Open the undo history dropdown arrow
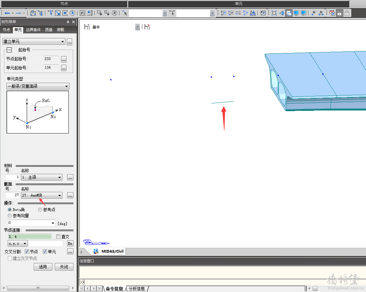The height and width of the screenshot is (292, 366). tap(13, 13)
